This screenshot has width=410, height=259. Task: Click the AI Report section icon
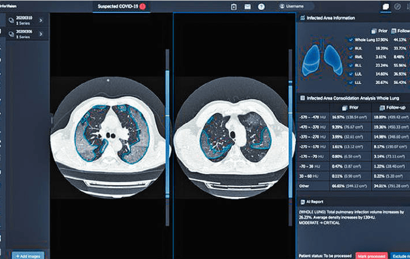pyautogui.click(x=302, y=202)
